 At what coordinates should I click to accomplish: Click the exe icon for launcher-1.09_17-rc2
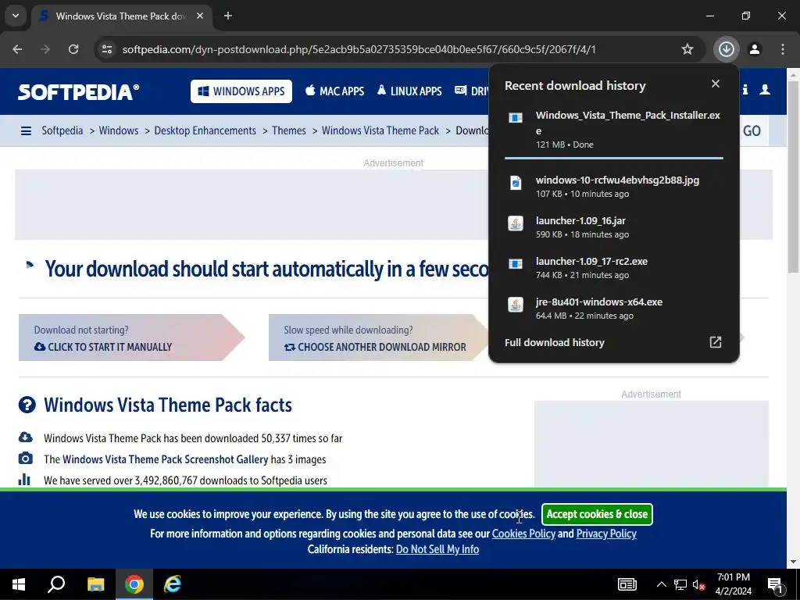pyautogui.click(x=516, y=264)
